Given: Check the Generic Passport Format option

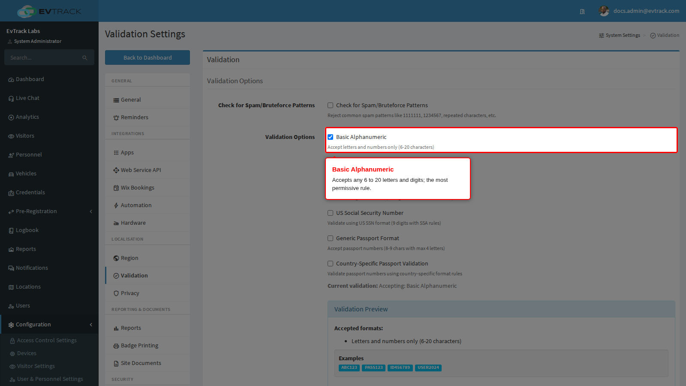Looking at the screenshot, I should (330, 238).
